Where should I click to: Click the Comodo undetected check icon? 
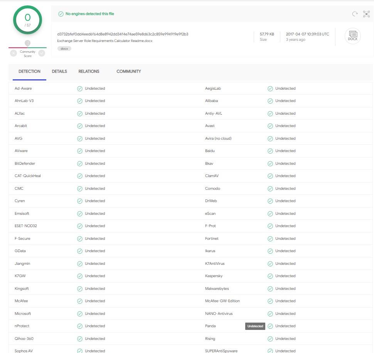pyautogui.click(x=270, y=189)
